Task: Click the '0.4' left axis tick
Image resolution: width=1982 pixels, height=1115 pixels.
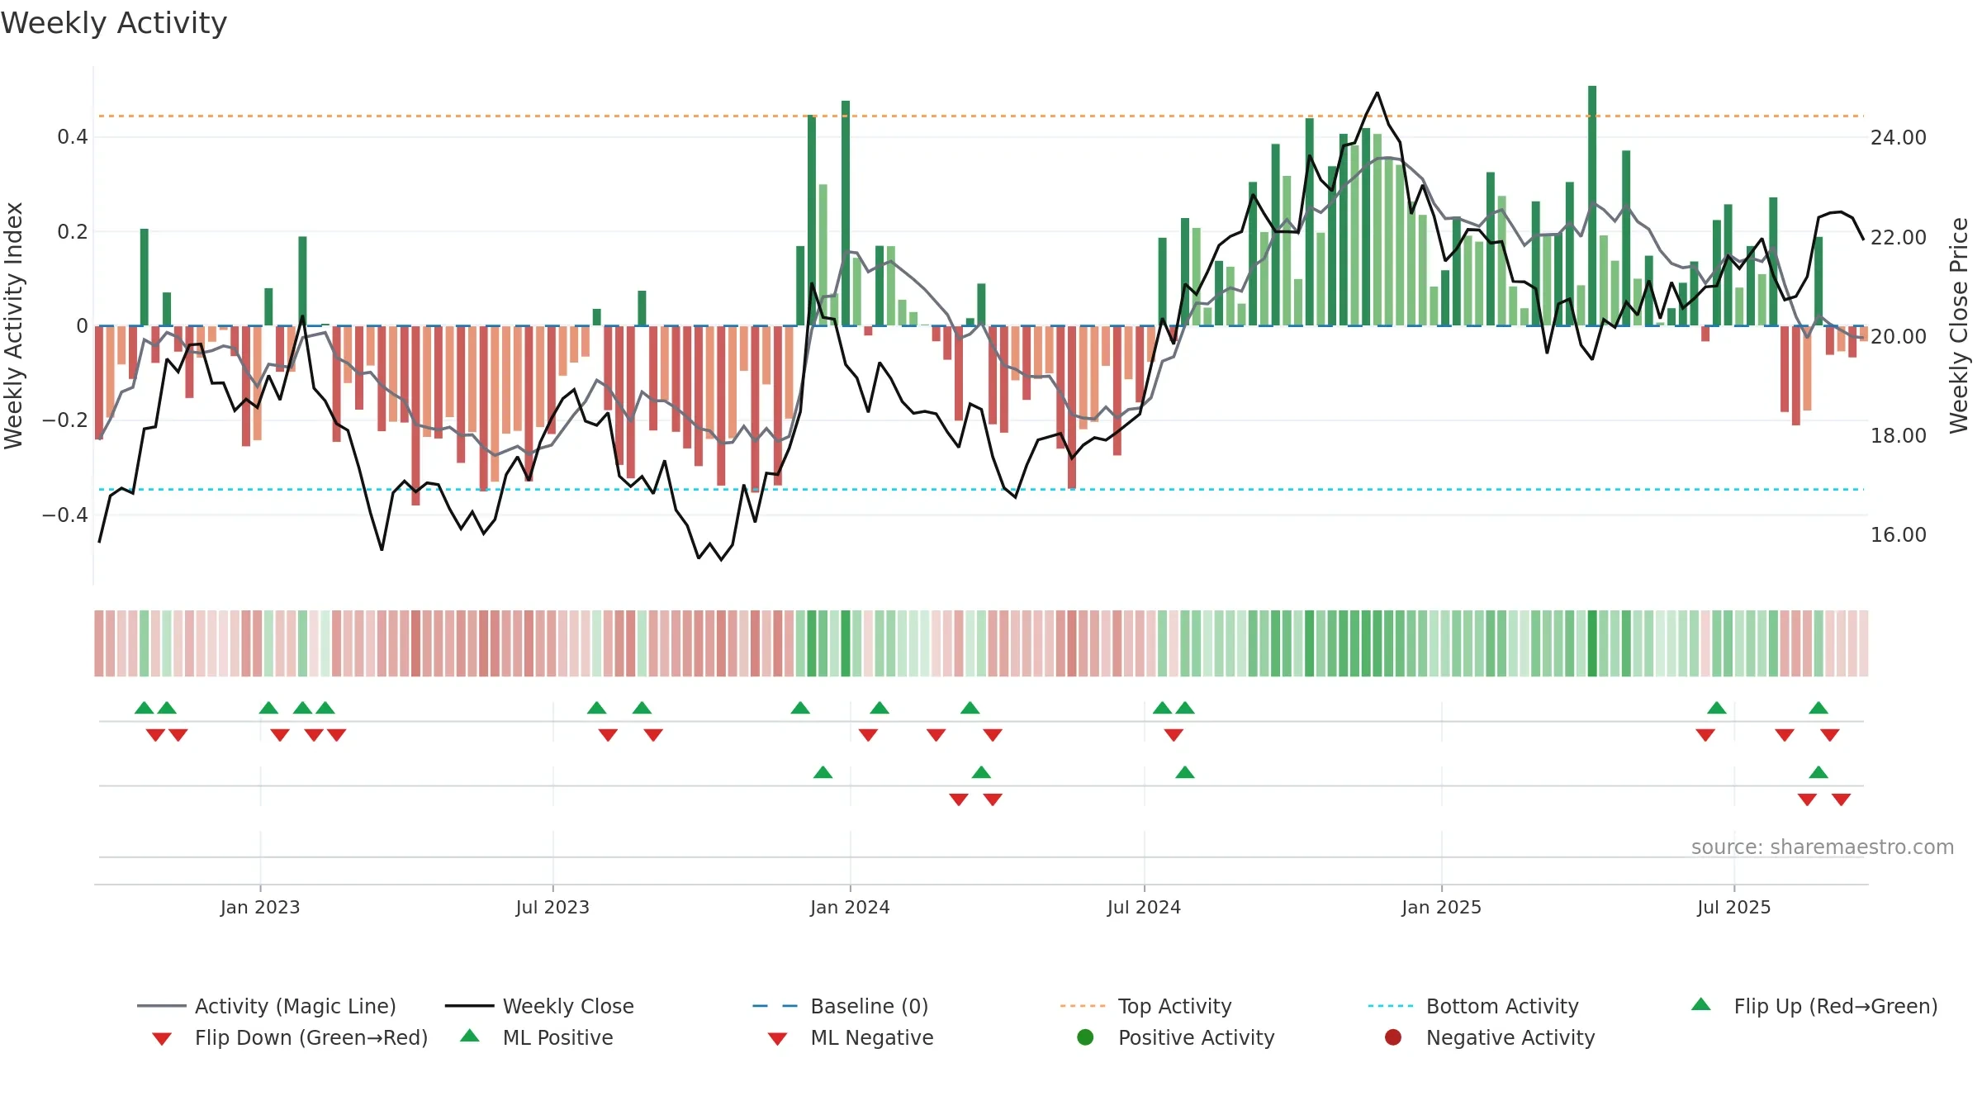Action: coord(73,137)
